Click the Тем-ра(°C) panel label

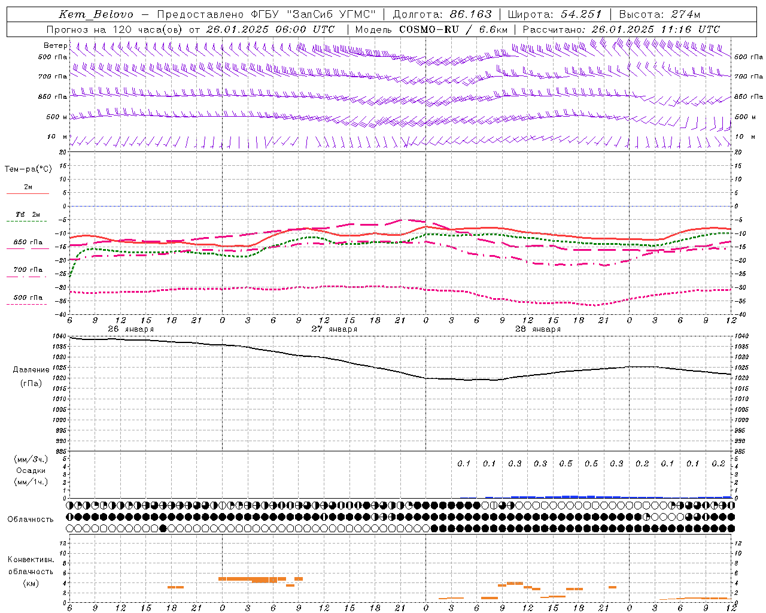(28, 169)
